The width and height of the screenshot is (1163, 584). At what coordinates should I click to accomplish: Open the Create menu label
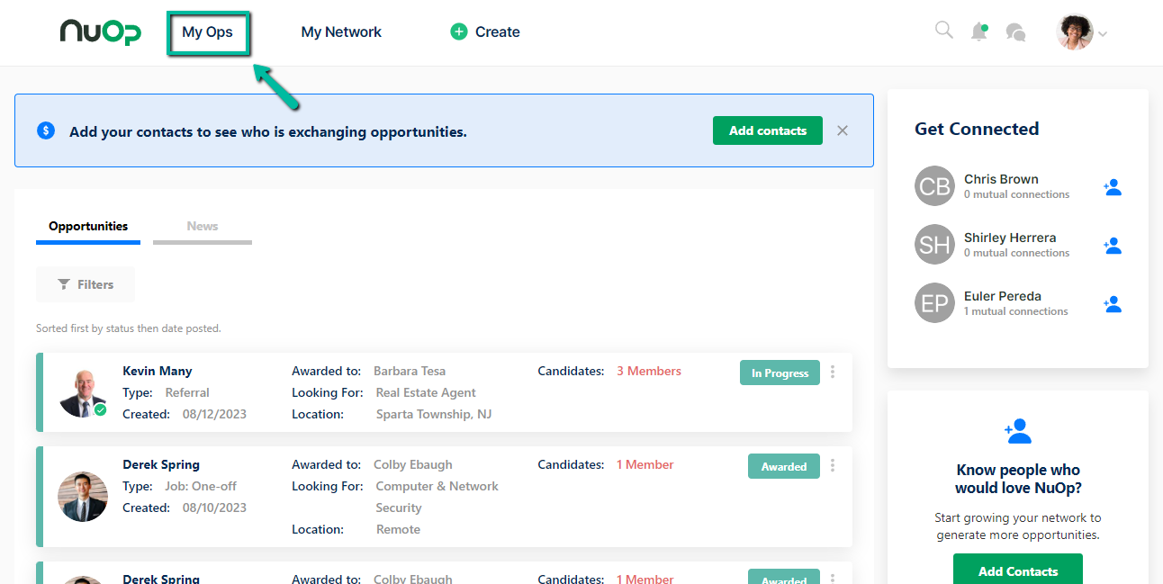(x=498, y=32)
